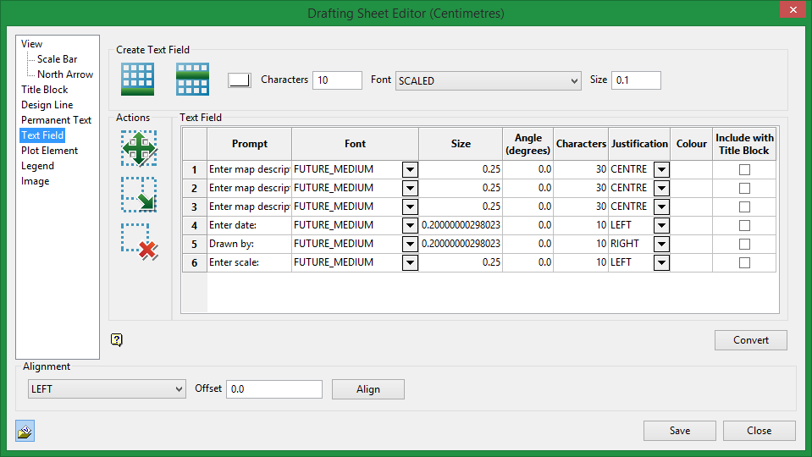Click the open folder icon at bottom left
Image resolution: width=812 pixels, height=457 pixels.
(25, 432)
